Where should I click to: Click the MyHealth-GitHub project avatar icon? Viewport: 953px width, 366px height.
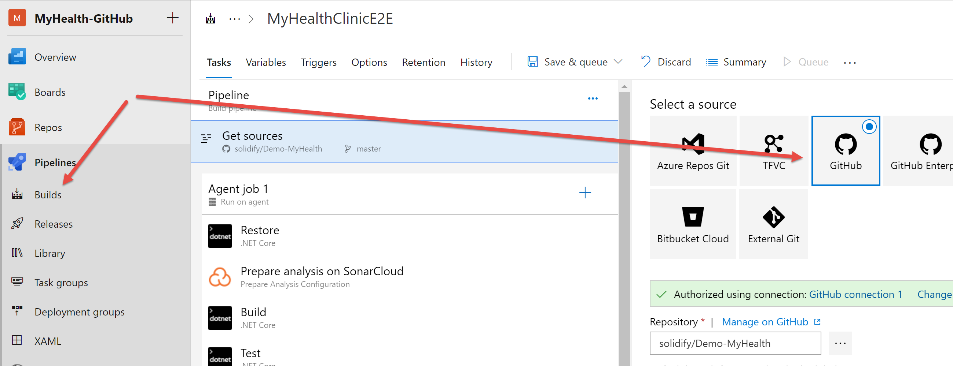pos(17,18)
